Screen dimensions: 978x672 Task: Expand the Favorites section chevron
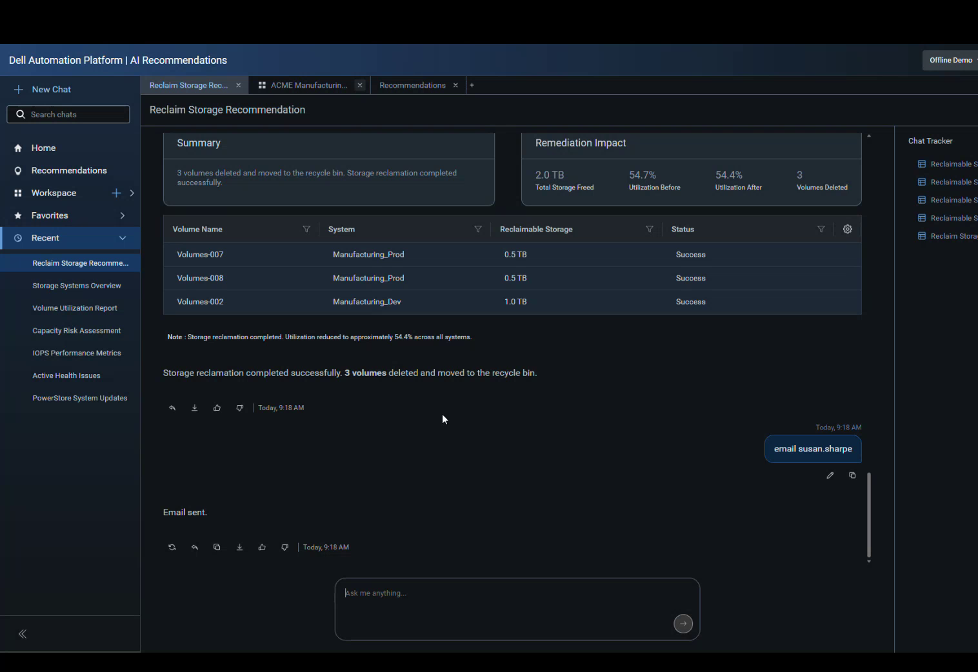123,215
